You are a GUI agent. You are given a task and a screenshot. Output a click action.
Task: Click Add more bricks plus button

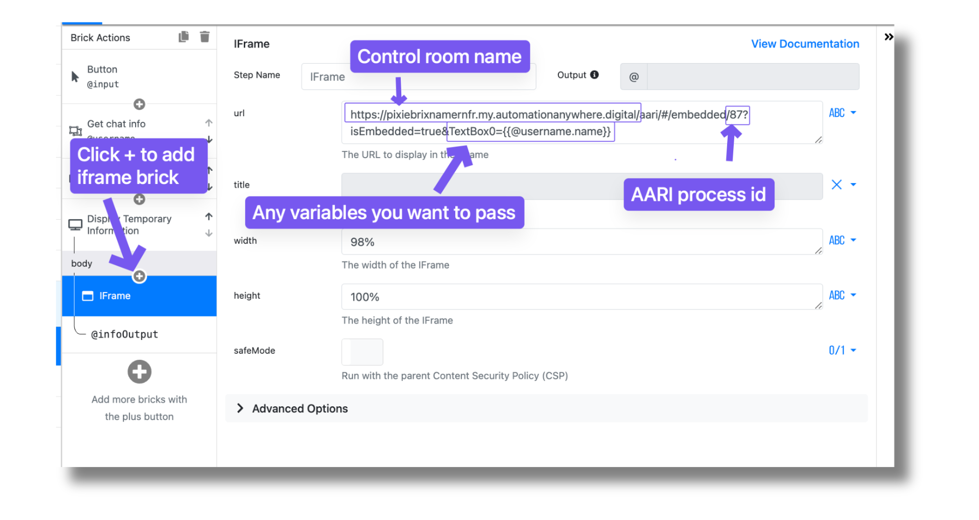139,372
